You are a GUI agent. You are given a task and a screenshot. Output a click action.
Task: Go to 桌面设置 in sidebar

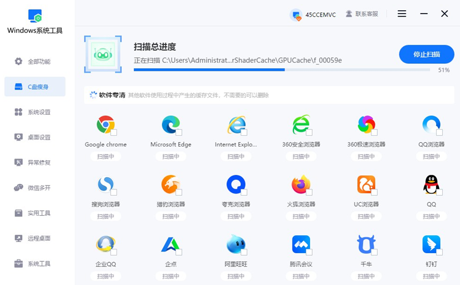(x=35, y=137)
